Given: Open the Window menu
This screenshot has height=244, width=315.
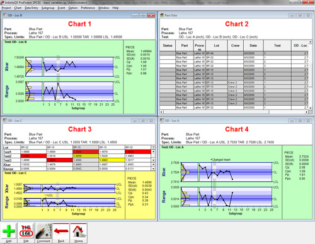Looking at the screenshot, I should (103, 8).
